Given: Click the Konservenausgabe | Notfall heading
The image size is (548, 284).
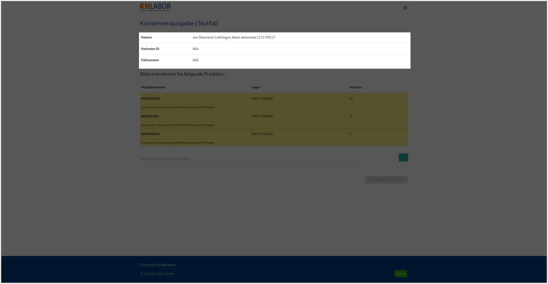Looking at the screenshot, I should (x=179, y=23).
